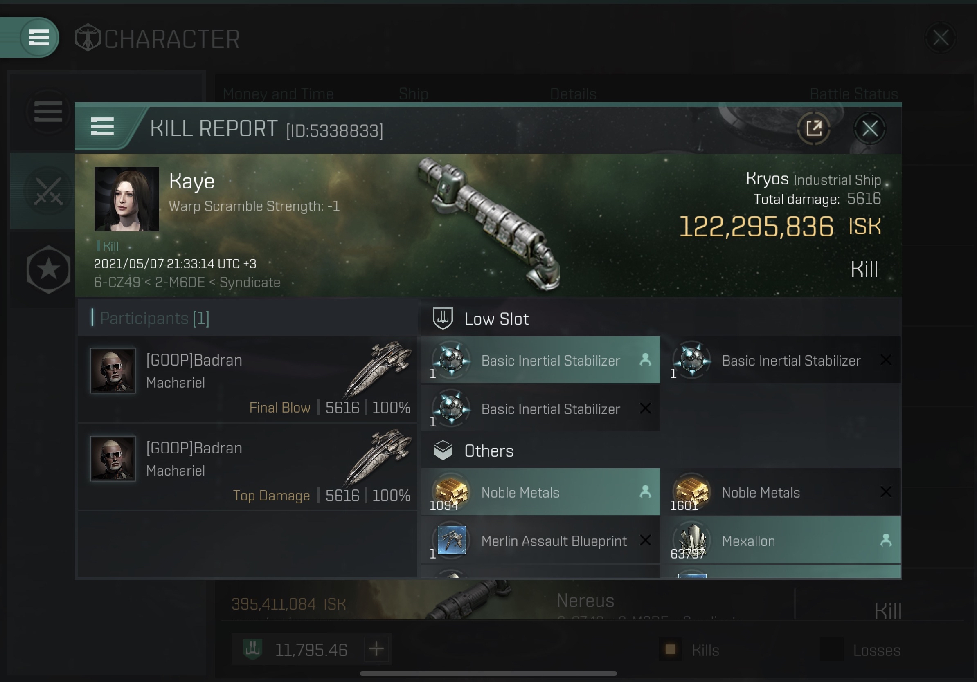Collapse the Low Slot section
The height and width of the screenshot is (682, 977).
pyautogui.click(x=660, y=319)
